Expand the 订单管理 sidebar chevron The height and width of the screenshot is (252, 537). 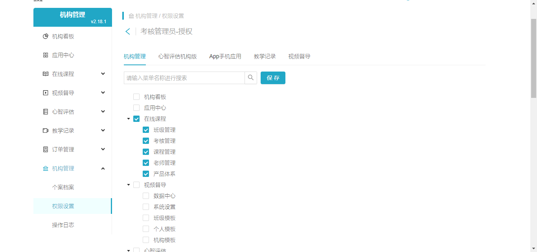coord(103,149)
